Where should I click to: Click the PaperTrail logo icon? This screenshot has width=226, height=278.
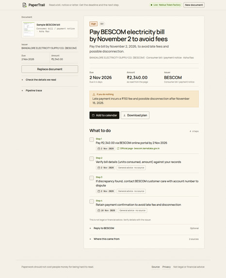pos(24,5)
